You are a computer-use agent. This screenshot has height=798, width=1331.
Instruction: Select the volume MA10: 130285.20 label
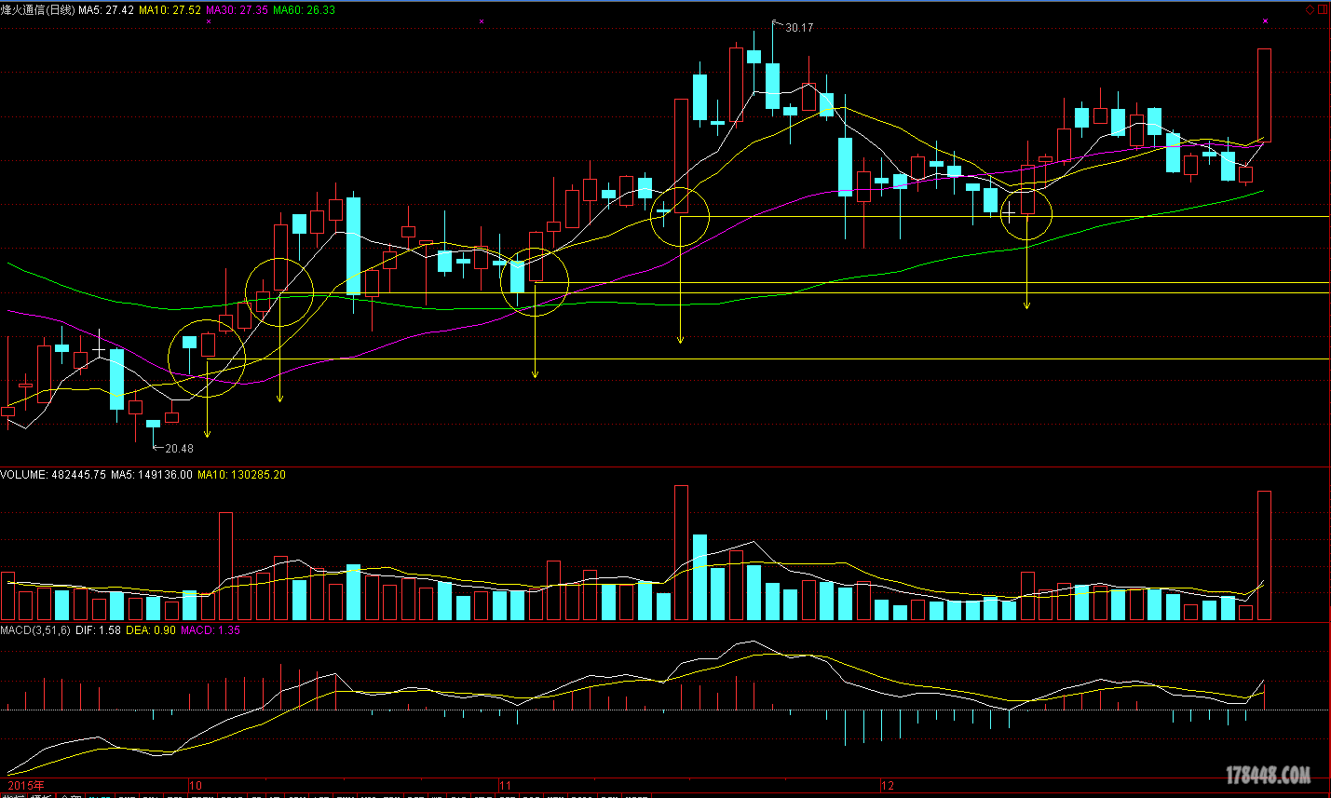(x=241, y=474)
